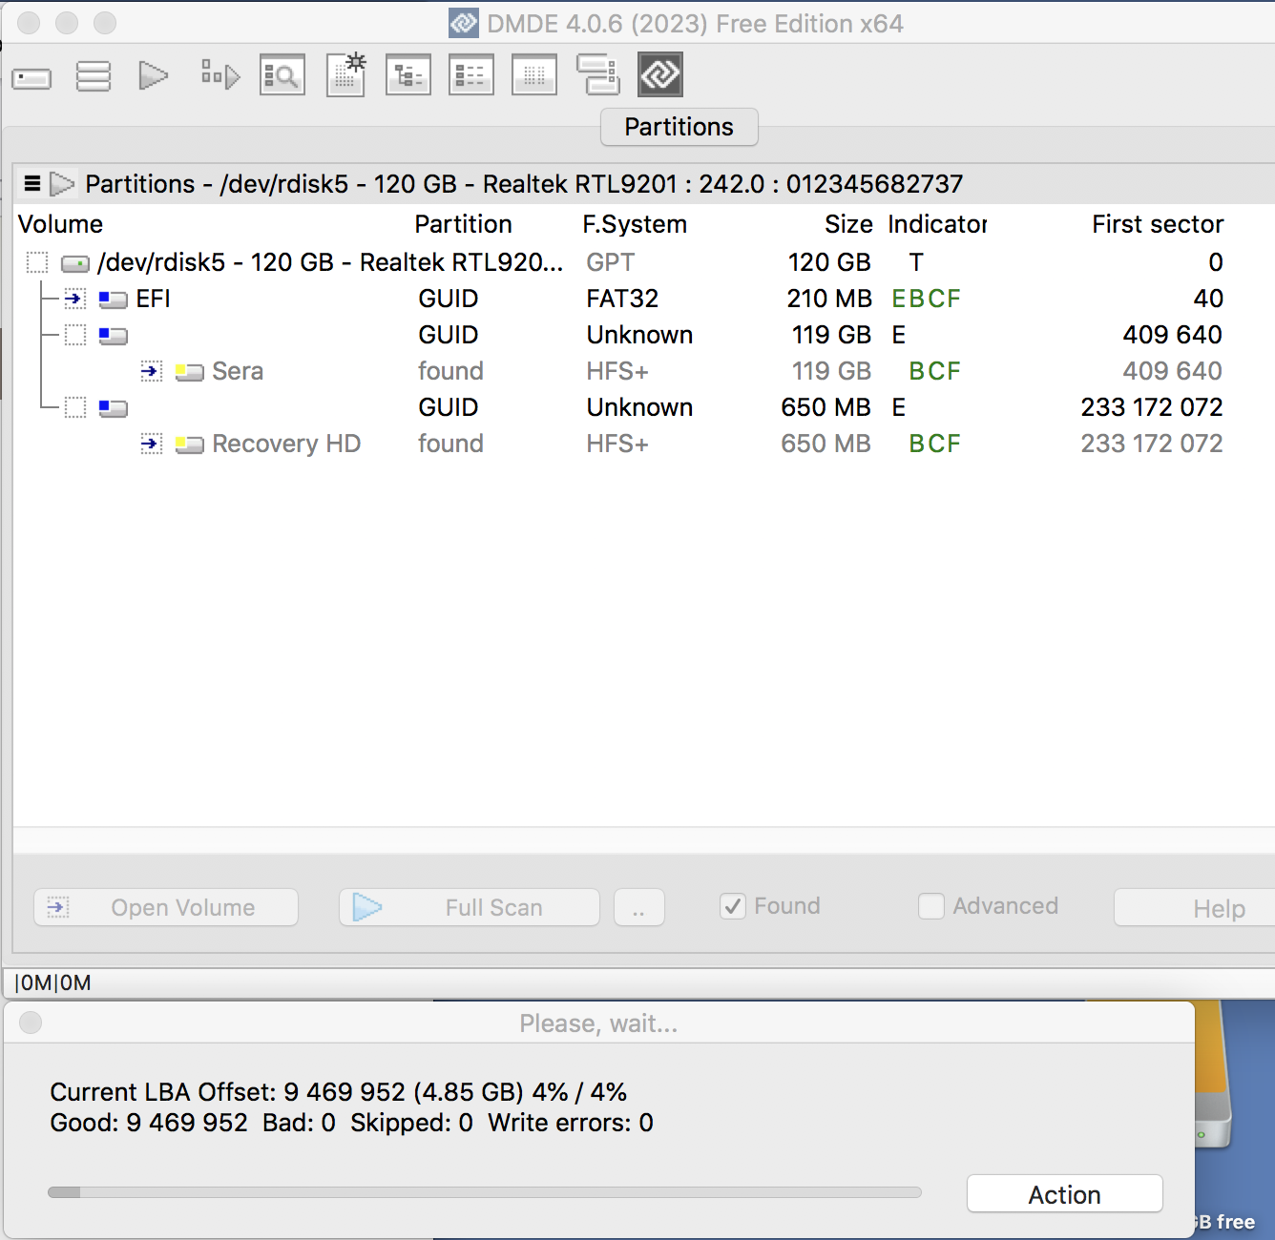
Task: Select the Partitions tab
Action: [679, 127]
